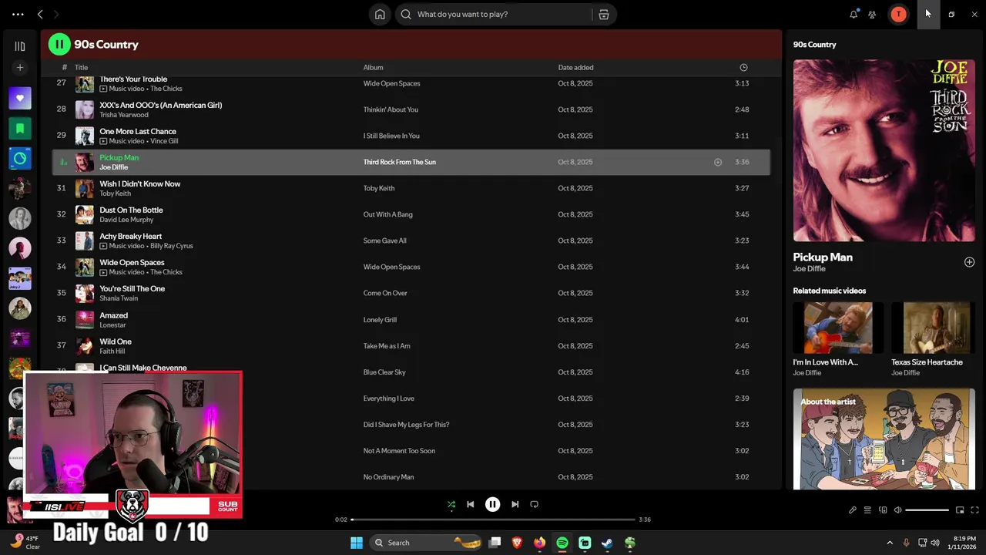Show hidden system tray icons

coord(890,543)
